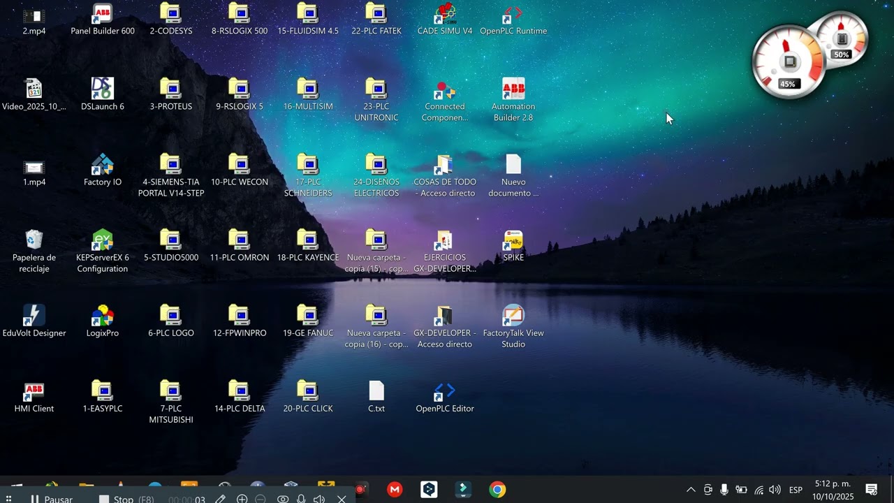894x503 pixels.
Task: Open the 11-PLC OMRON folder
Action: (x=240, y=246)
